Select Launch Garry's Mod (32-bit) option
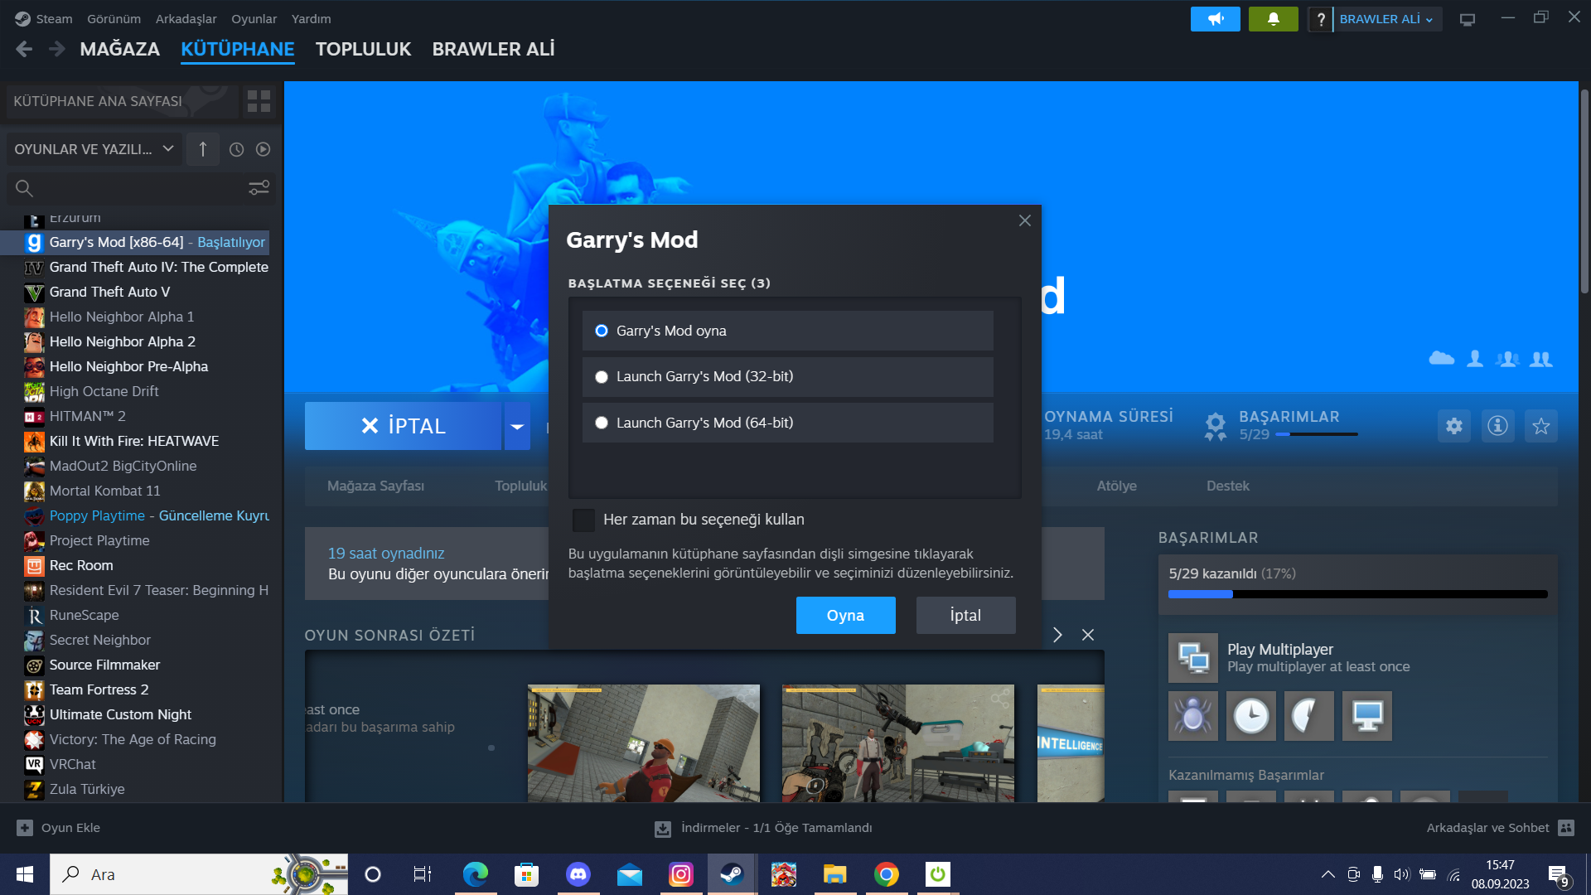 [x=602, y=377]
